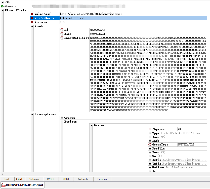This screenshot has width=210, height=189.
Task: Click the Version value 1.6
Action: click(62, 22)
